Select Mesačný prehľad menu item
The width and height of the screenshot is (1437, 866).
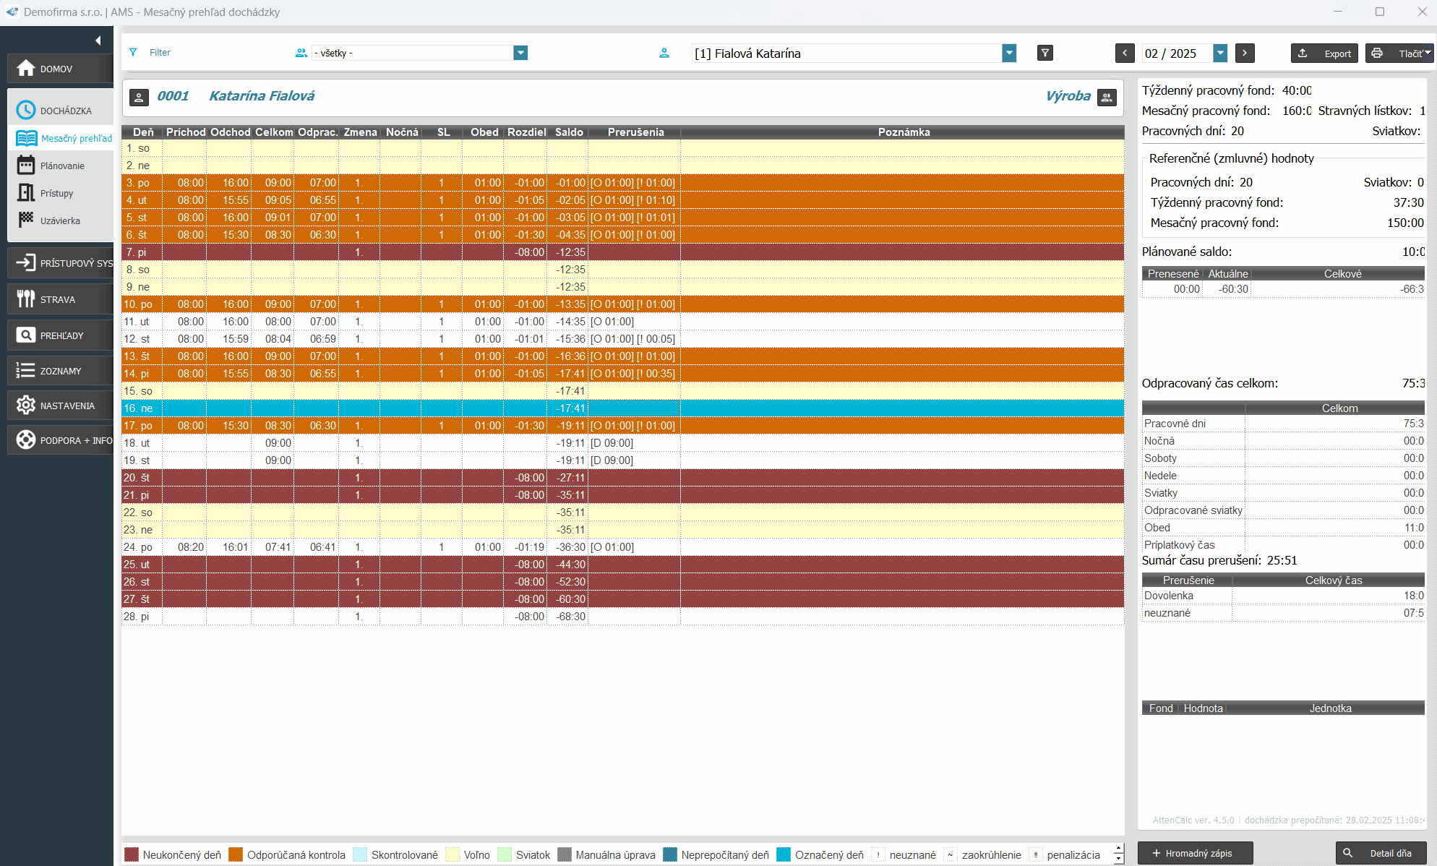click(76, 138)
